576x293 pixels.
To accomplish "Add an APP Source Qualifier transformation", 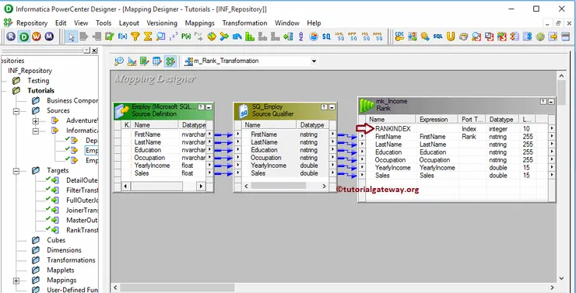I will (352, 37).
